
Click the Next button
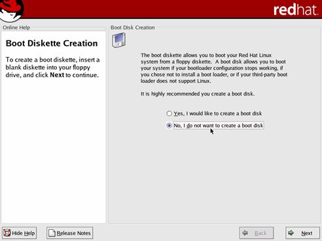(302, 233)
